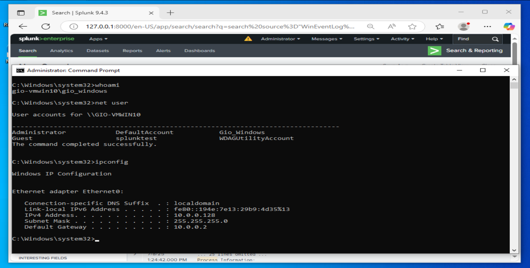Click the zoom magnifier icon in address bar

click(x=371, y=27)
